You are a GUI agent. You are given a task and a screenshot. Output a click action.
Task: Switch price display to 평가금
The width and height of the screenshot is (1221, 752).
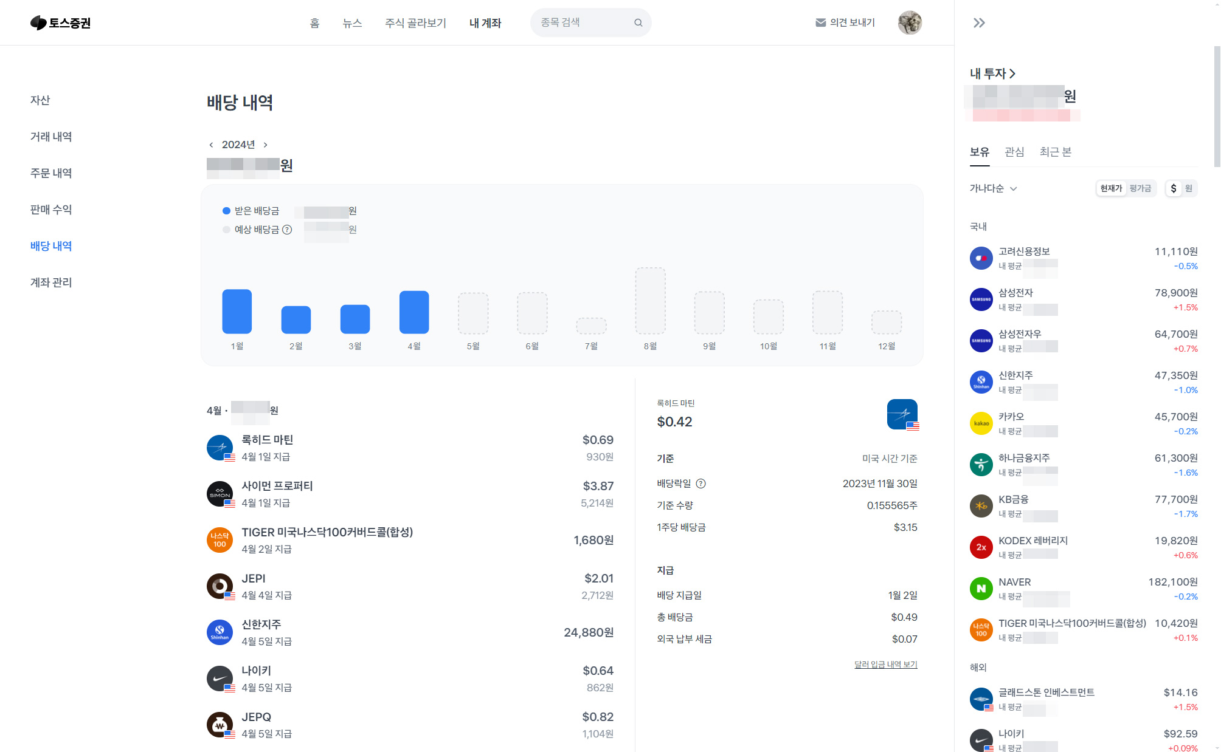[1140, 188]
